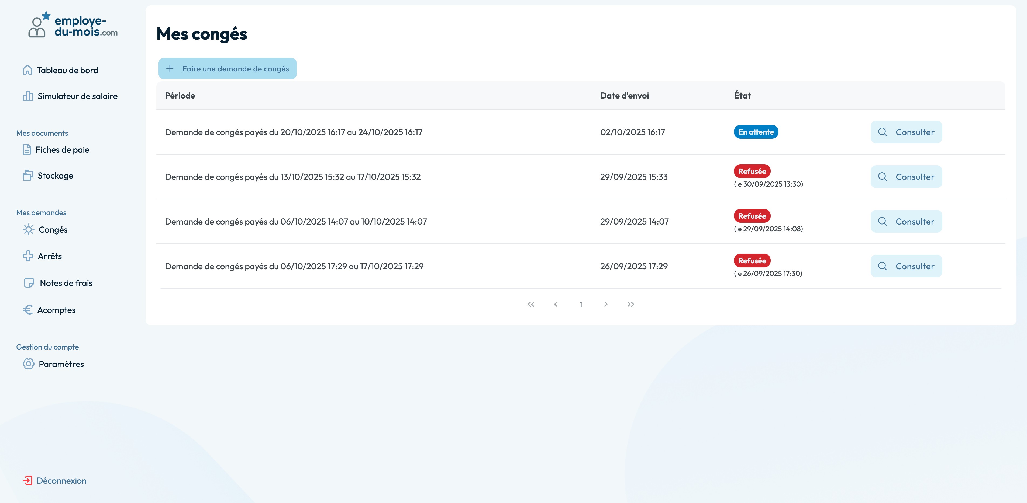Click the bar chart icon for Simulateur de salaire
This screenshot has width=1027, height=503.
[x=28, y=96]
